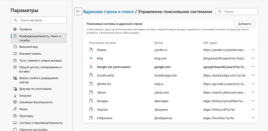This screenshot has height=131, width=268.
Task: Open more options for Google
Action: [253, 67]
